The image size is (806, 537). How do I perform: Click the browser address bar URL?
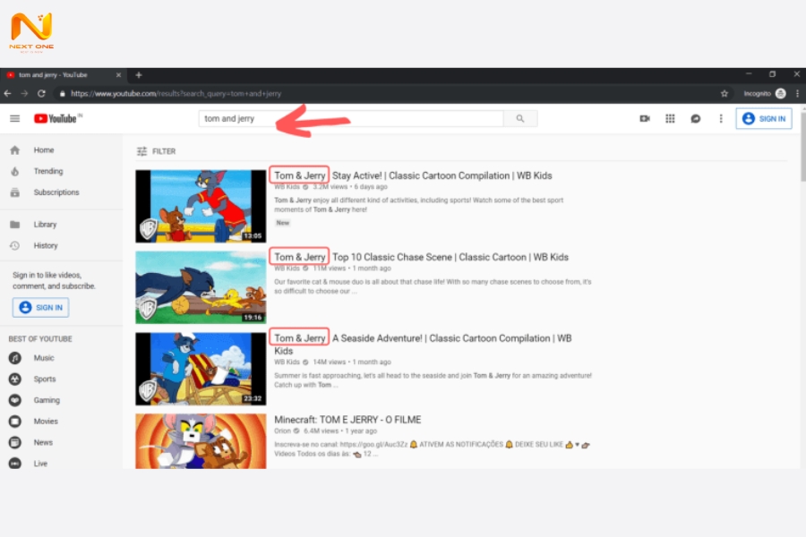(176, 93)
